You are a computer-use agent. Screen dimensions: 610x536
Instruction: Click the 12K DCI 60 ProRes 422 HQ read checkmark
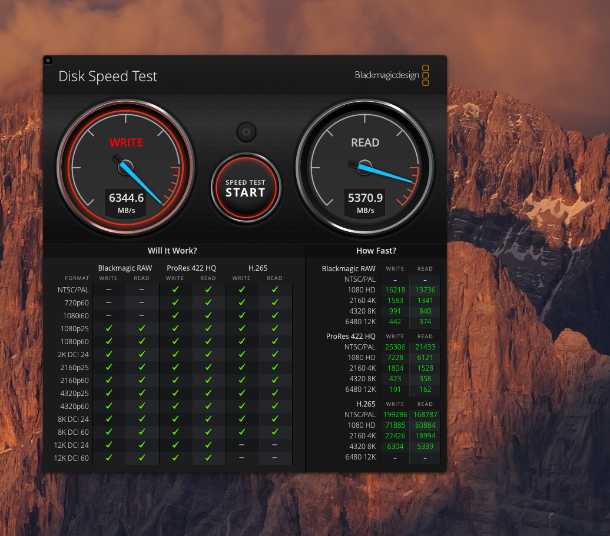(x=208, y=458)
